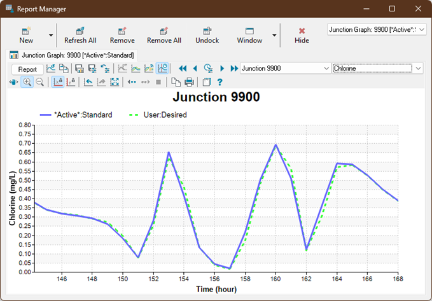This screenshot has height=301, width=432.
Task: Click the Time (hour) axis label
Action: tap(216, 289)
